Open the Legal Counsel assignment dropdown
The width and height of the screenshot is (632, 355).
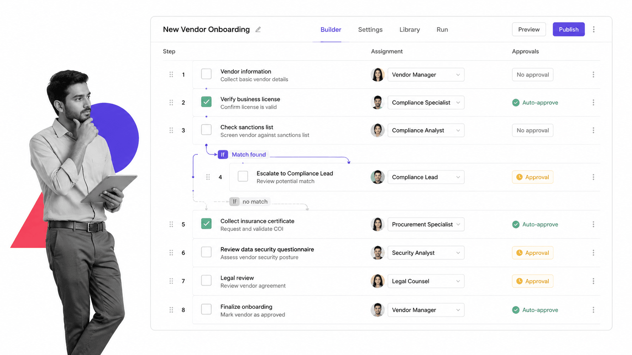point(426,281)
